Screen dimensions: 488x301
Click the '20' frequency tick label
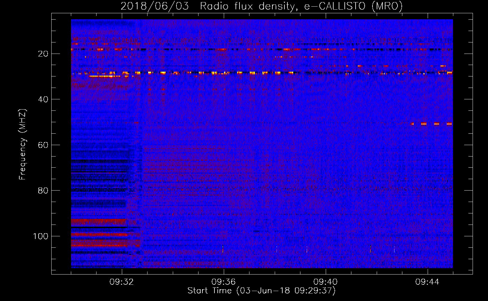click(x=43, y=54)
